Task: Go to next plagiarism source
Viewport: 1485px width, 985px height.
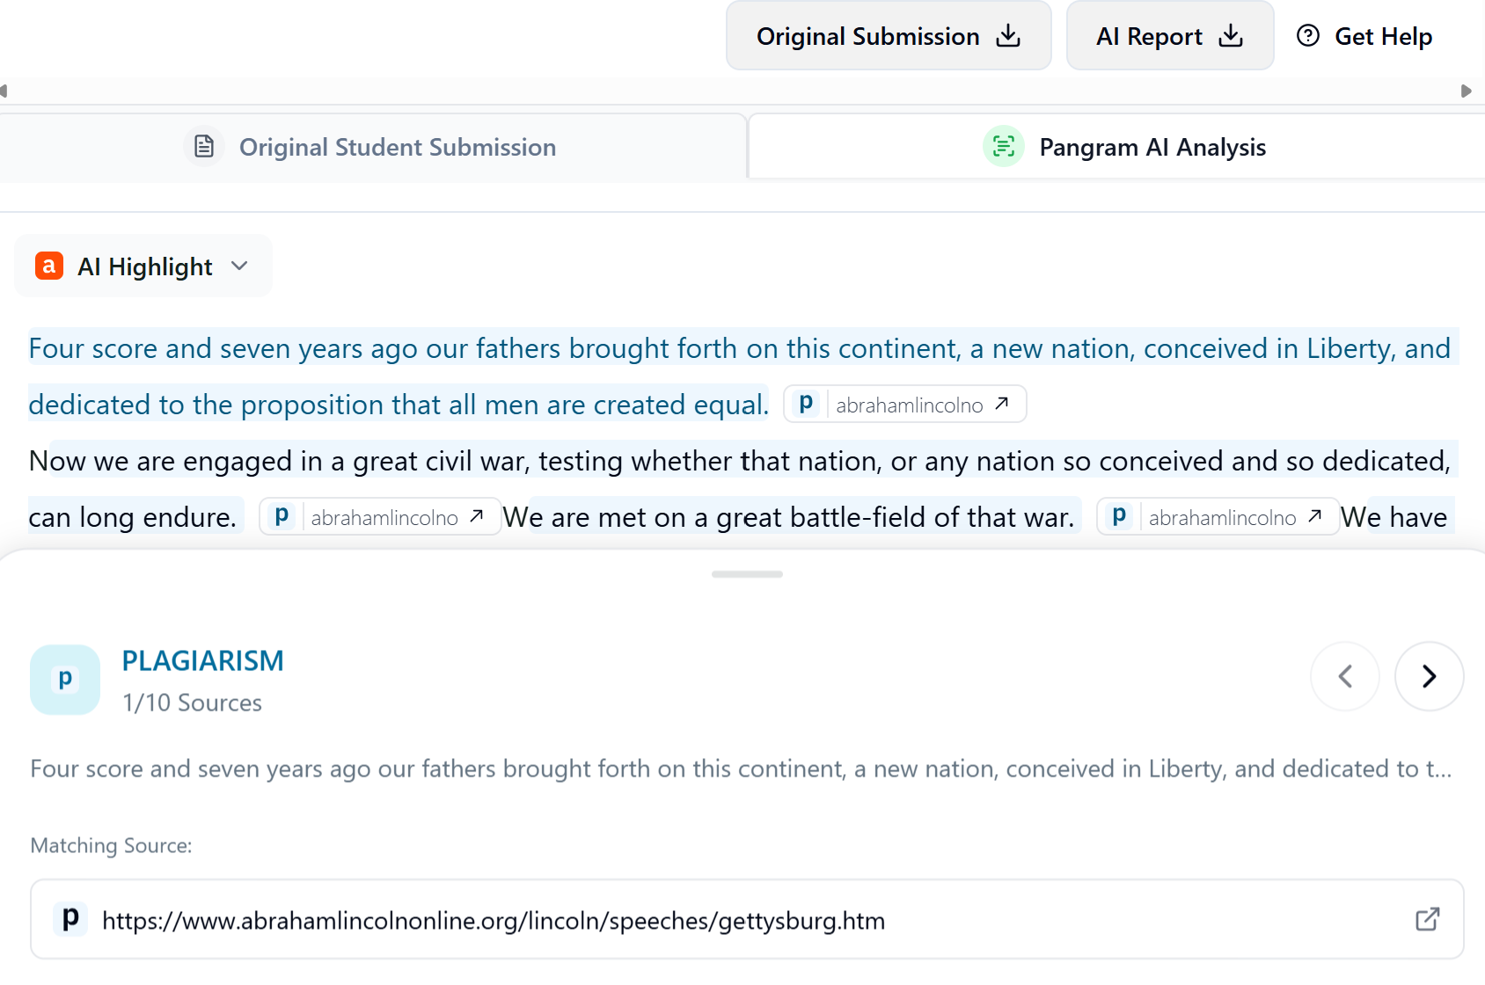Action: [x=1430, y=676]
